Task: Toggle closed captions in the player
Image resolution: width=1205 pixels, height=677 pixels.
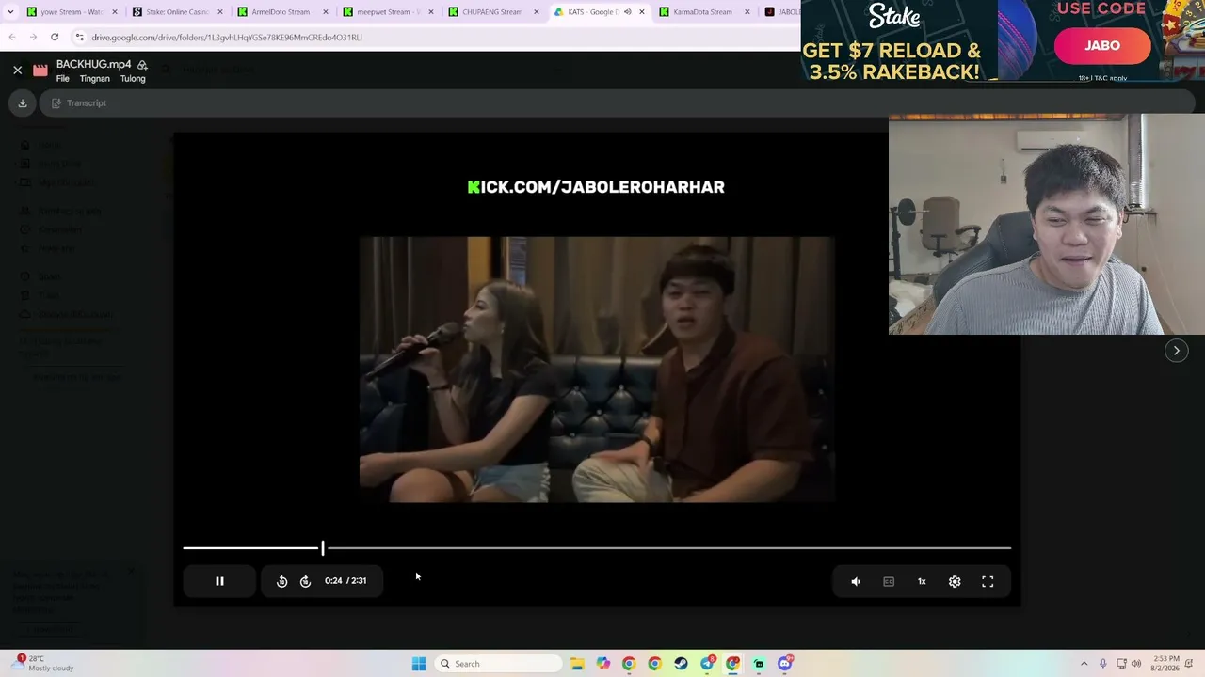Action: [x=889, y=581]
